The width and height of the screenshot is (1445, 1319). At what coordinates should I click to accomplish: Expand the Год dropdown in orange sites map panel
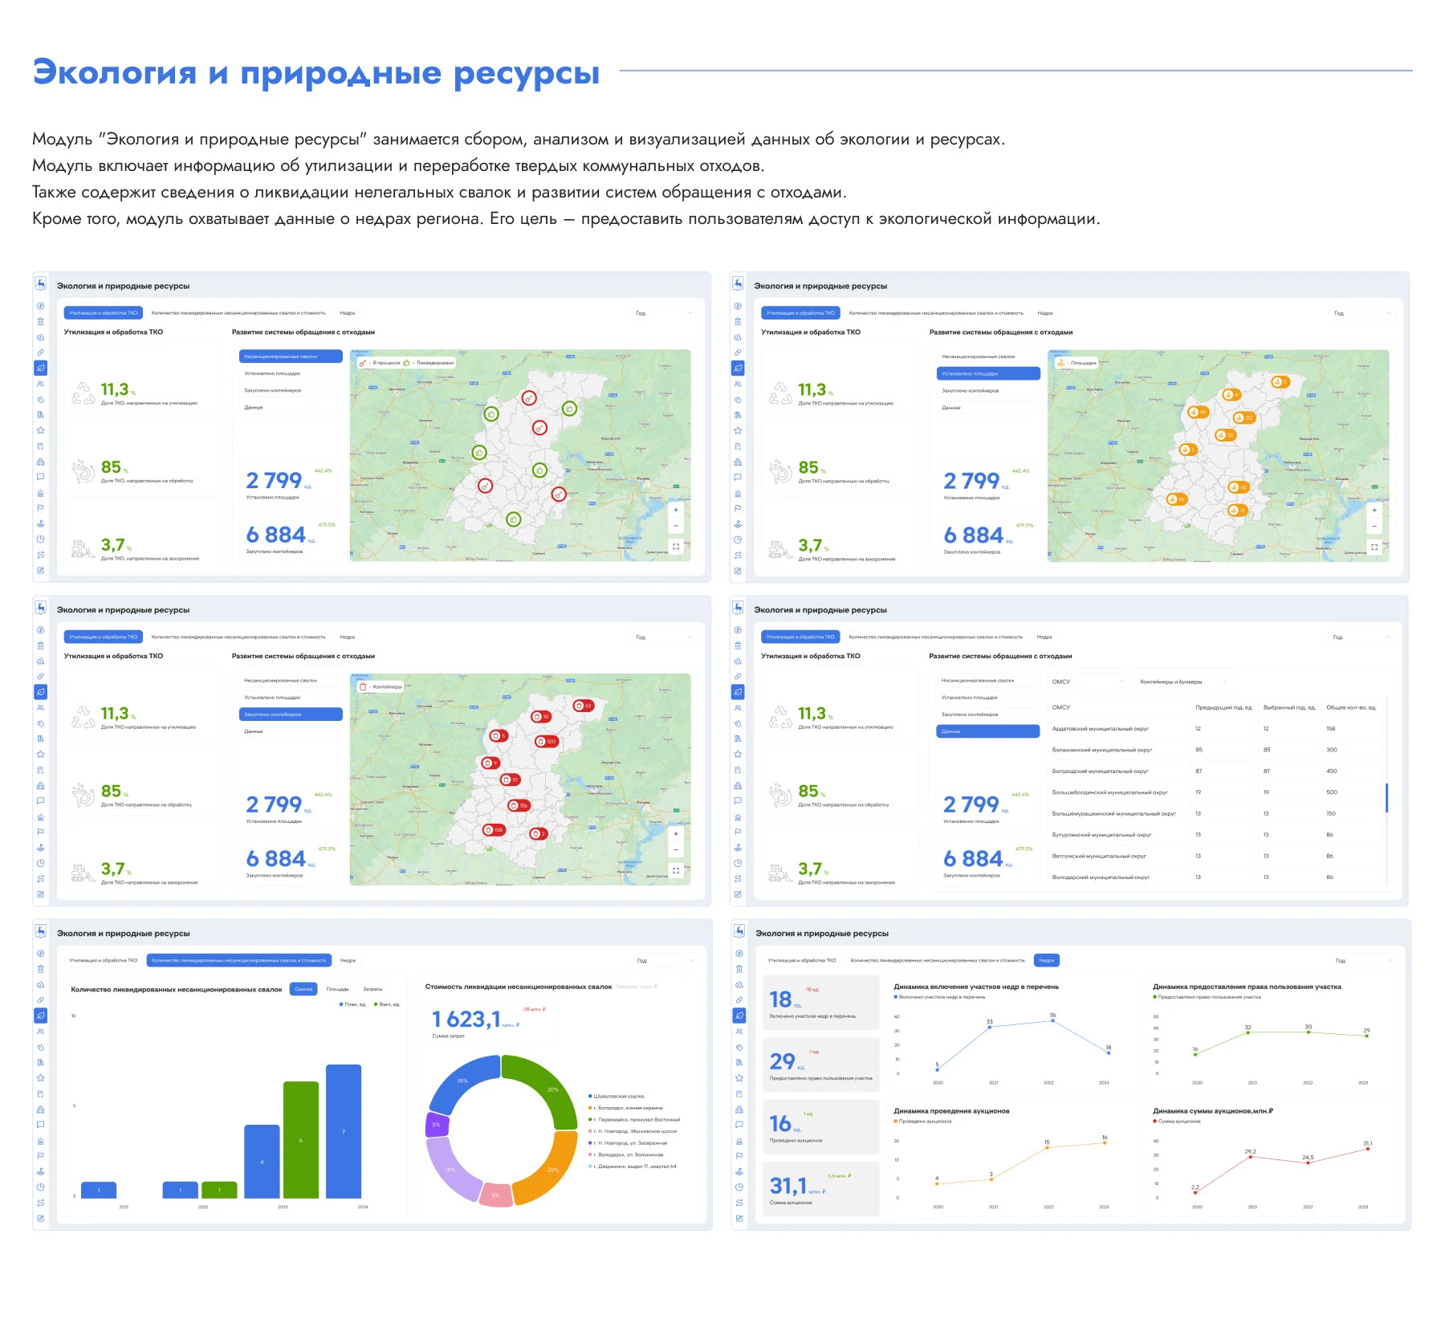click(1362, 313)
